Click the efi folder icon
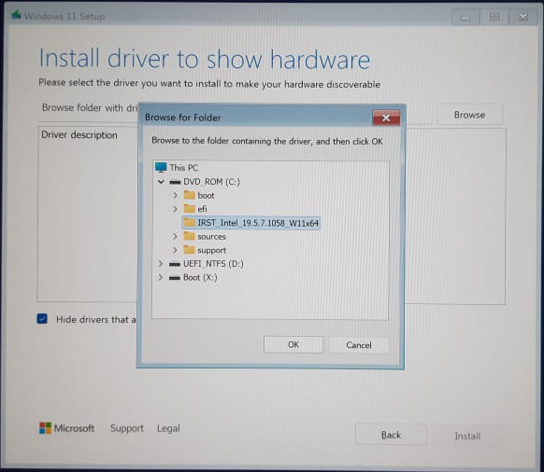This screenshot has height=472, width=544. click(x=190, y=208)
